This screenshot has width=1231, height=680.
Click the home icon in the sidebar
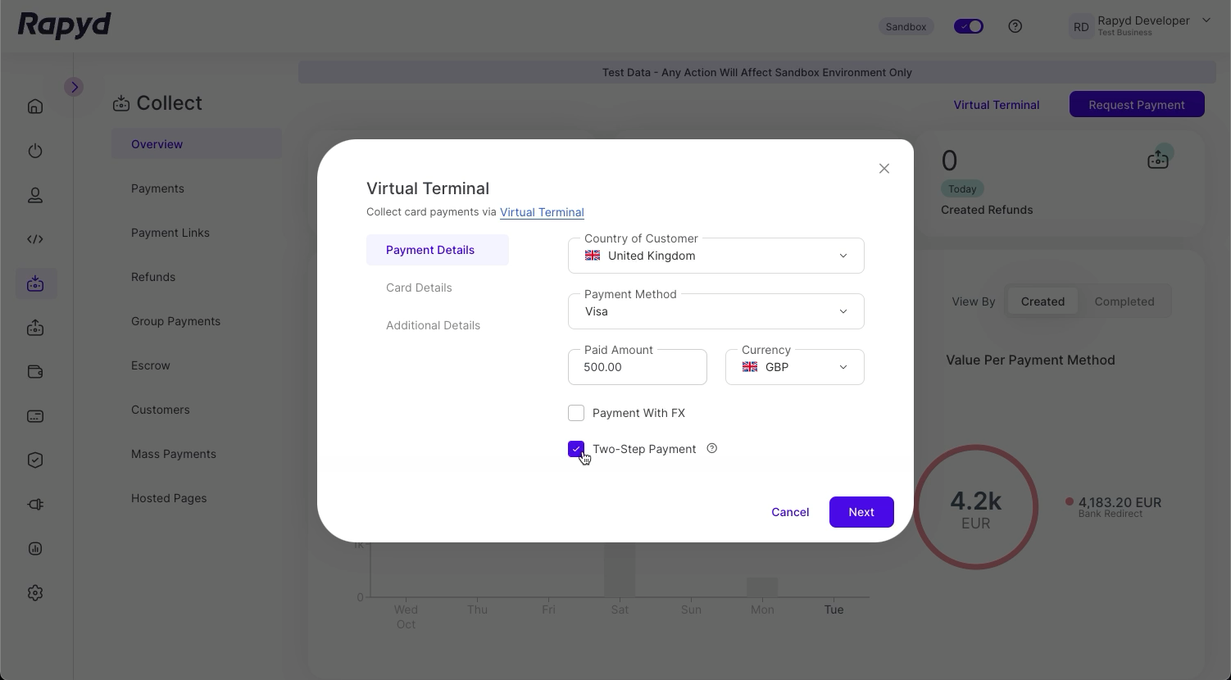(35, 107)
